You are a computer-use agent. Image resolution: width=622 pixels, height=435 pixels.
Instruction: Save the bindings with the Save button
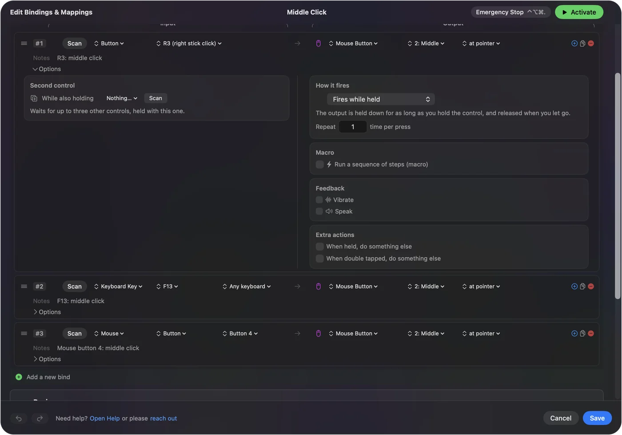(597, 418)
